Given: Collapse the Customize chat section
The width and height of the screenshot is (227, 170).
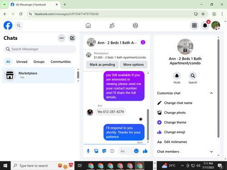Looking at the screenshot, I should point(185,93).
